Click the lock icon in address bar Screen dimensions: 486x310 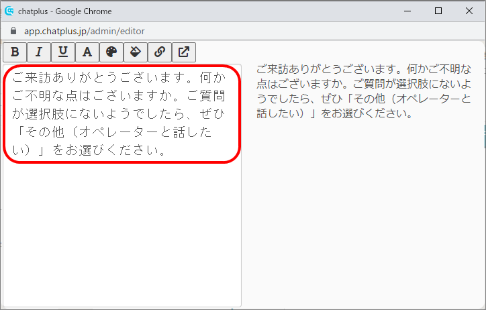pyautogui.click(x=13, y=31)
